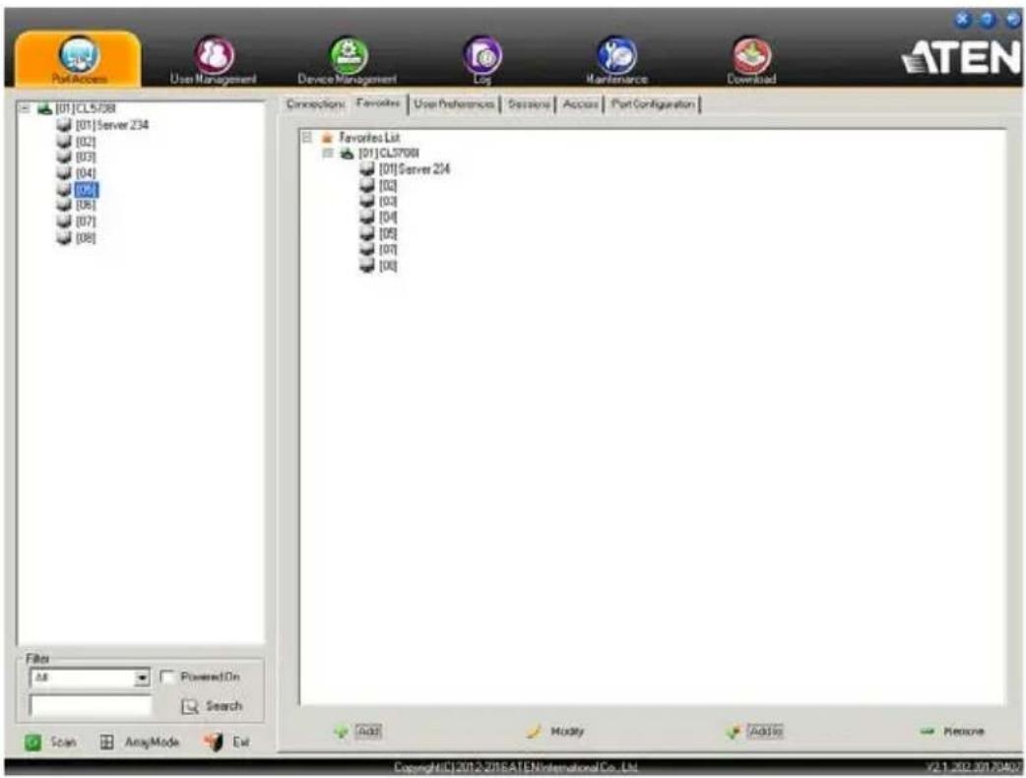This screenshot has width=1026, height=778.
Task: Switch to the Port Configuration tab
Action: pos(653,104)
